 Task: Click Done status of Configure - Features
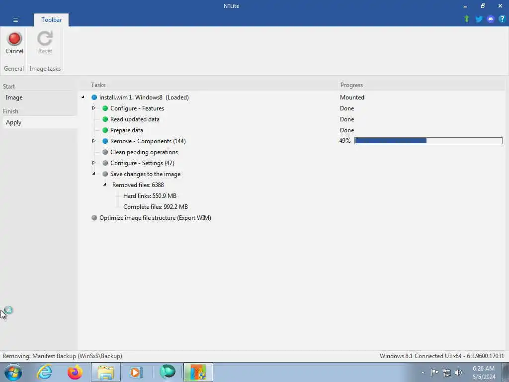click(346, 108)
